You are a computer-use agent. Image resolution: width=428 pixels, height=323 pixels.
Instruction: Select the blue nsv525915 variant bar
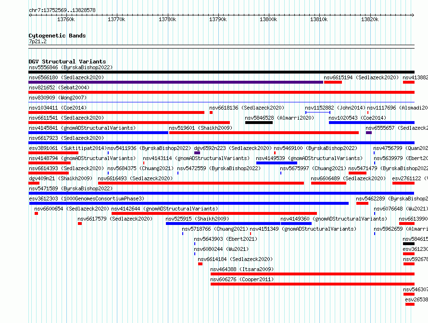point(223,224)
